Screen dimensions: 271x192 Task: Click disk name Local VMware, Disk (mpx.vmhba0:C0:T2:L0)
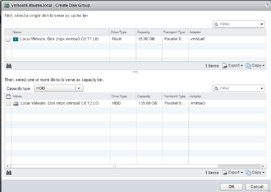click(x=60, y=103)
